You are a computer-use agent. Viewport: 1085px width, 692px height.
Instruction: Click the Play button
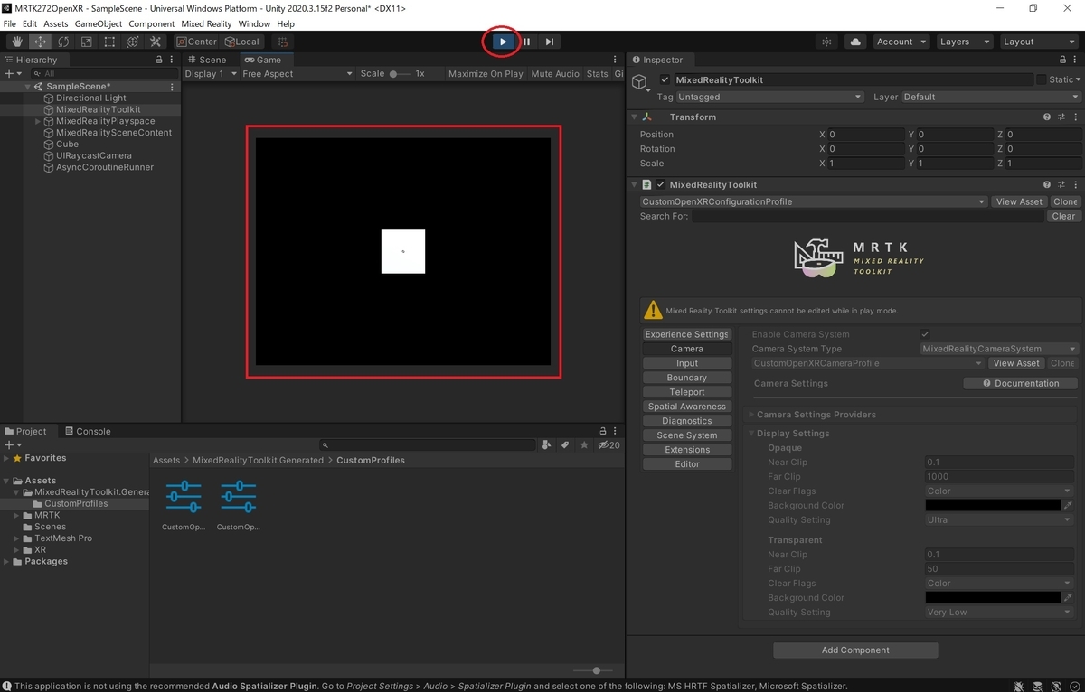pyautogui.click(x=503, y=42)
